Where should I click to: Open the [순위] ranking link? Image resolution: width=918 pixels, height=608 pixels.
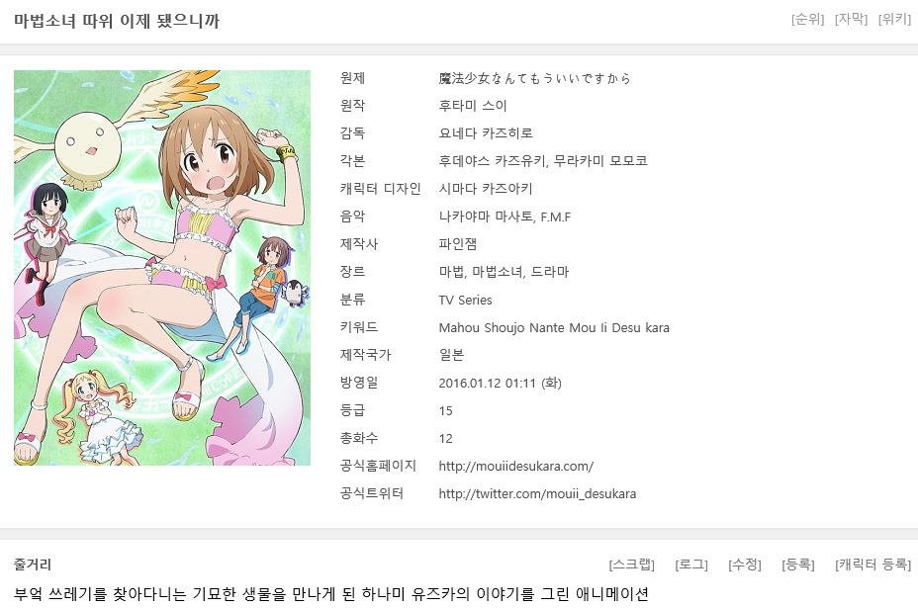807,20
